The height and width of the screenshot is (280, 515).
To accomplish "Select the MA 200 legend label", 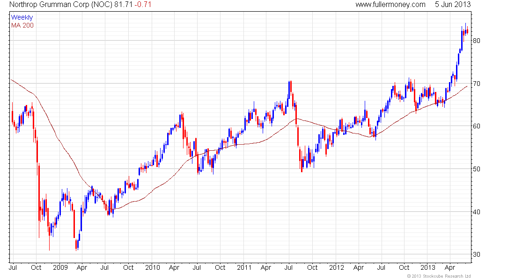I will click(x=22, y=25).
